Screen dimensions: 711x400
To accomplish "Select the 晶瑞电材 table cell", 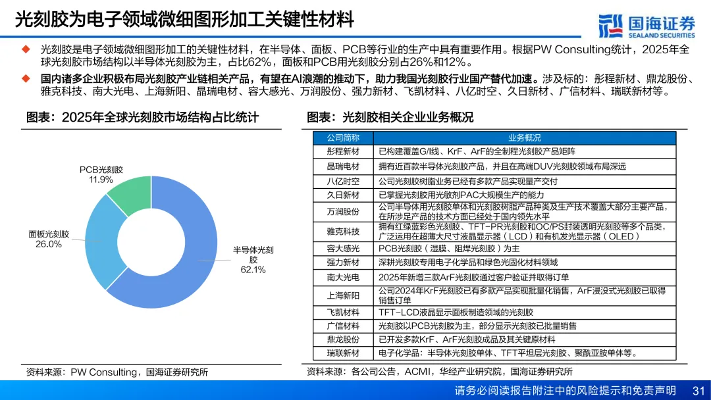I will (x=343, y=166).
